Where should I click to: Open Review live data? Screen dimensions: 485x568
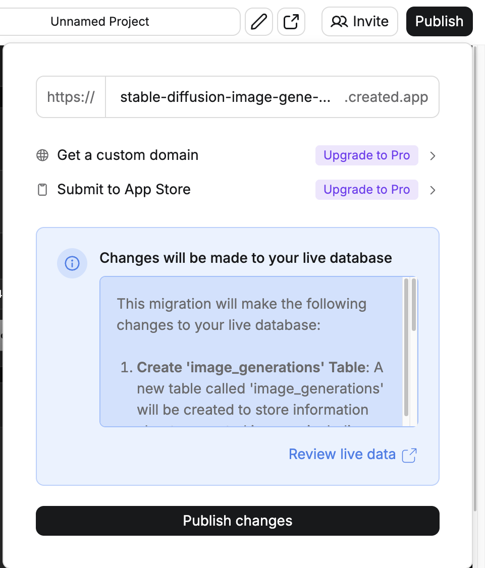pos(342,454)
